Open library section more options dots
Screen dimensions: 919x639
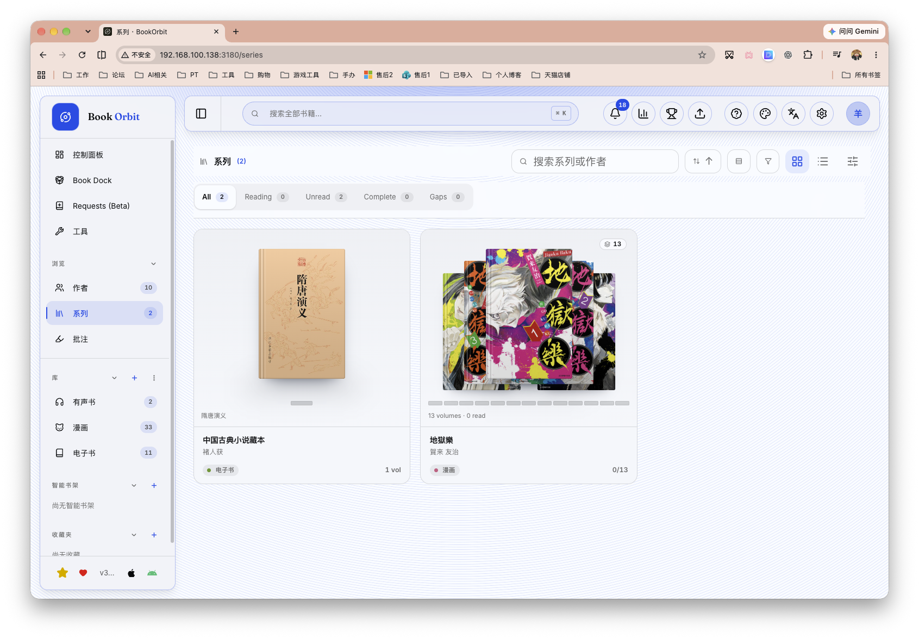(x=154, y=378)
